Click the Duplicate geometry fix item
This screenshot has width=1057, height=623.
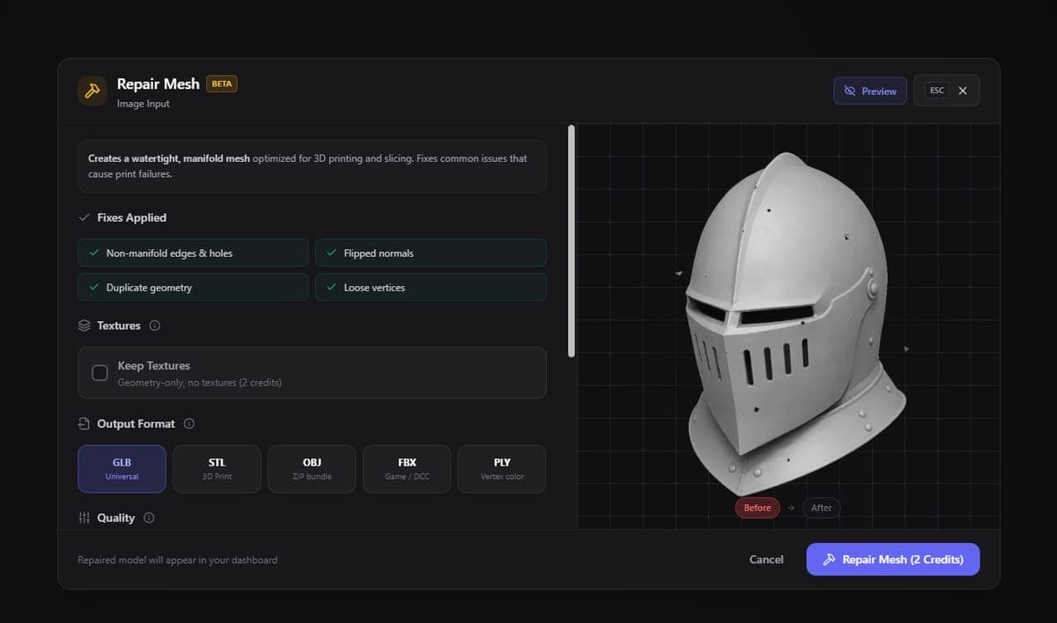click(193, 287)
